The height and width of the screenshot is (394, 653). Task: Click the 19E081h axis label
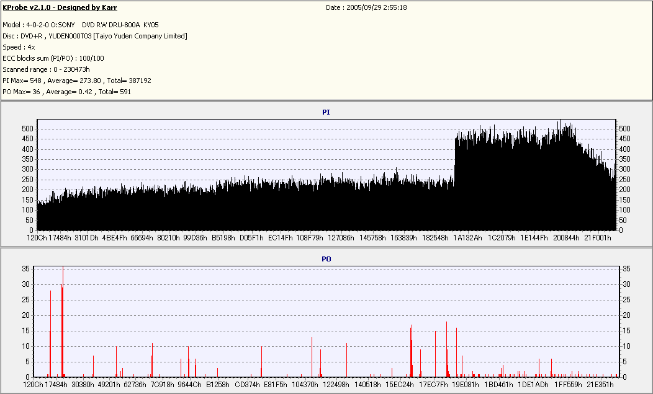(x=466, y=385)
